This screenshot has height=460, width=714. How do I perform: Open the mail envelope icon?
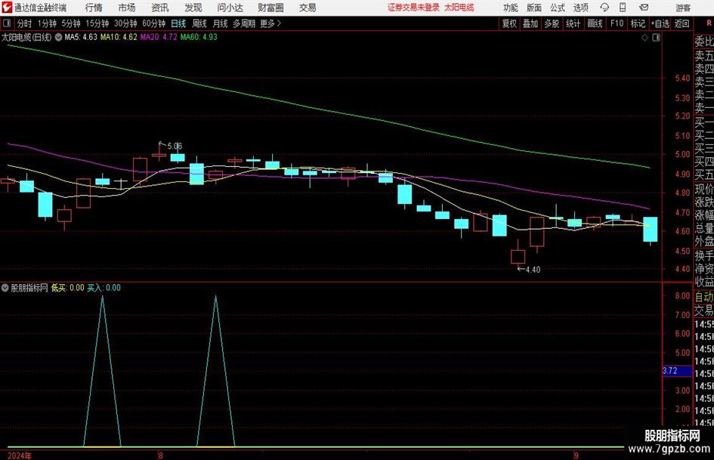644,8
